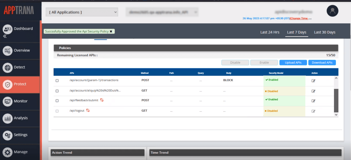This screenshot has height=160, width=351.
Task: Tick the /api/feedback/submit checkbox
Action: coord(57,101)
